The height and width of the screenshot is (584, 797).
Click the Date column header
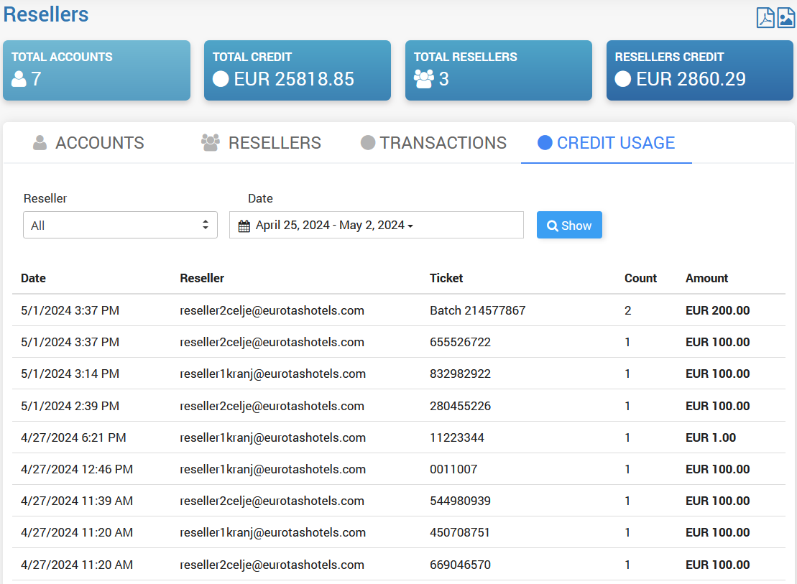click(x=33, y=278)
